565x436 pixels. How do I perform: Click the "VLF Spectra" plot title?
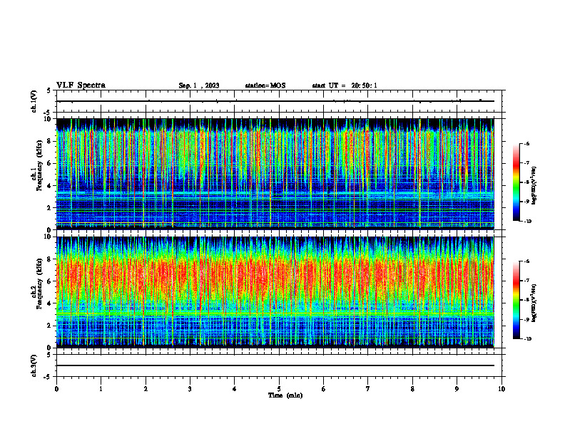point(81,85)
